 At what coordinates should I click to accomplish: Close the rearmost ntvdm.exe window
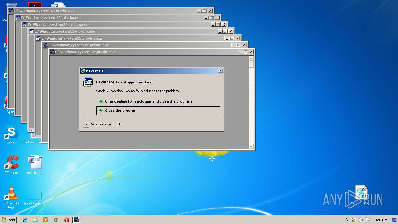[x=210, y=11]
